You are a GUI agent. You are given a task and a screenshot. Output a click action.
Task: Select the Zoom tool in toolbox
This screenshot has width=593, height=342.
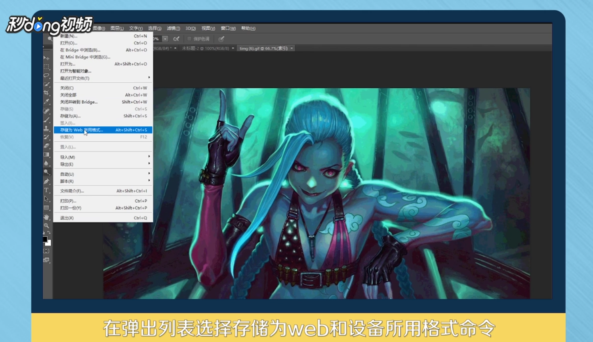coord(46,226)
